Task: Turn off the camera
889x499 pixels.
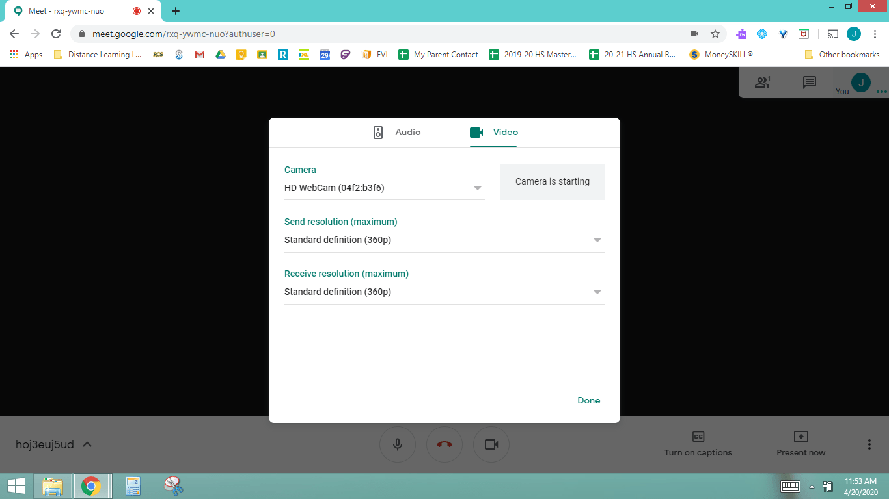Action: pos(491,444)
